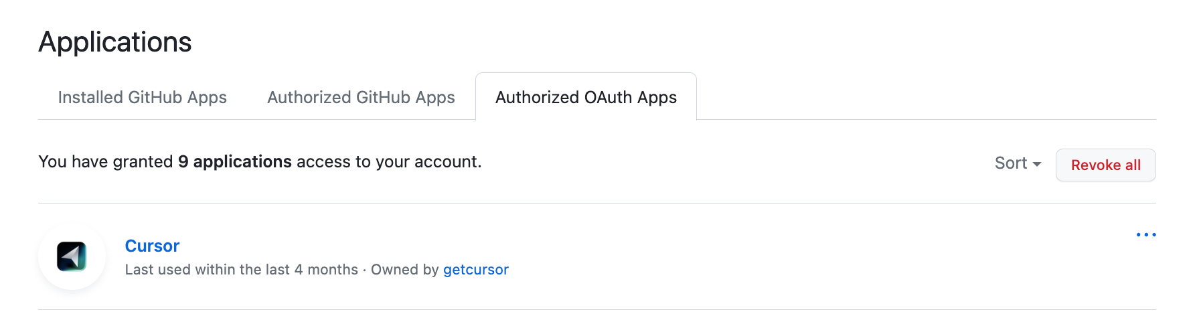
Task: Show more actions for the Cursor app
Action: pyautogui.click(x=1145, y=235)
